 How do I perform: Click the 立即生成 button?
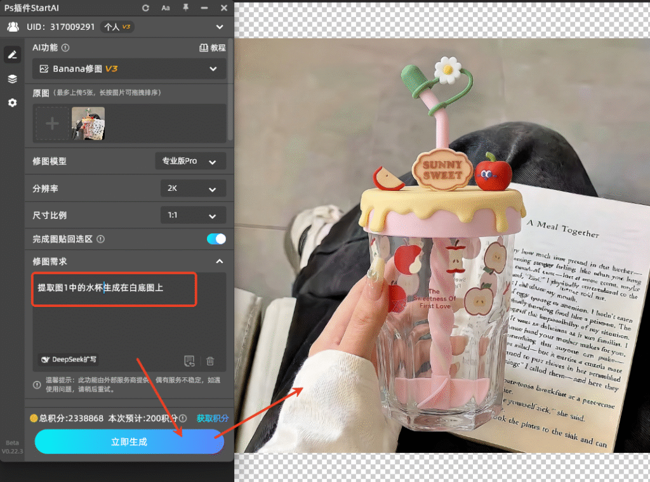coord(129,441)
